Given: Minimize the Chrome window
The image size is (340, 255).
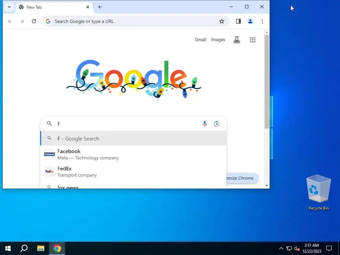Looking at the screenshot, I should (x=231, y=7).
